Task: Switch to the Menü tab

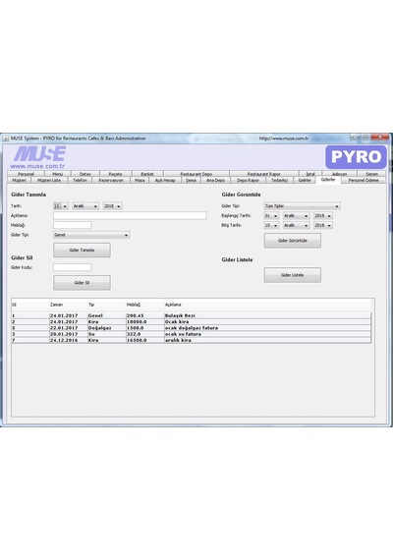Action: (x=58, y=174)
